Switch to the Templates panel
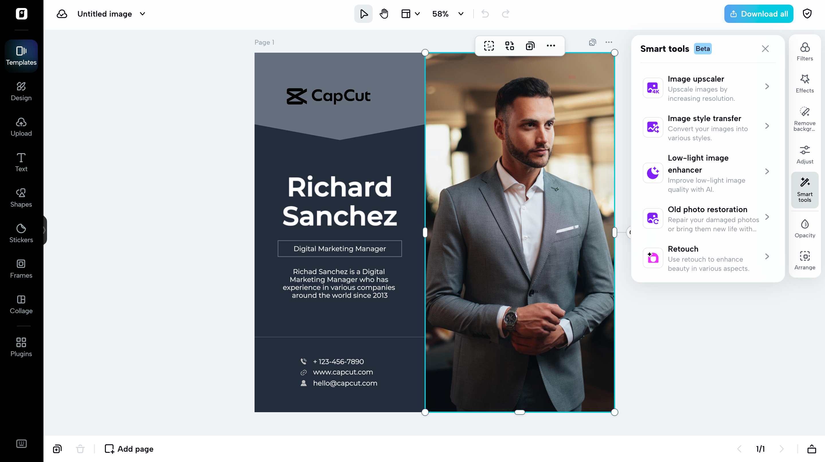 pyautogui.click(x=21, y=55)
